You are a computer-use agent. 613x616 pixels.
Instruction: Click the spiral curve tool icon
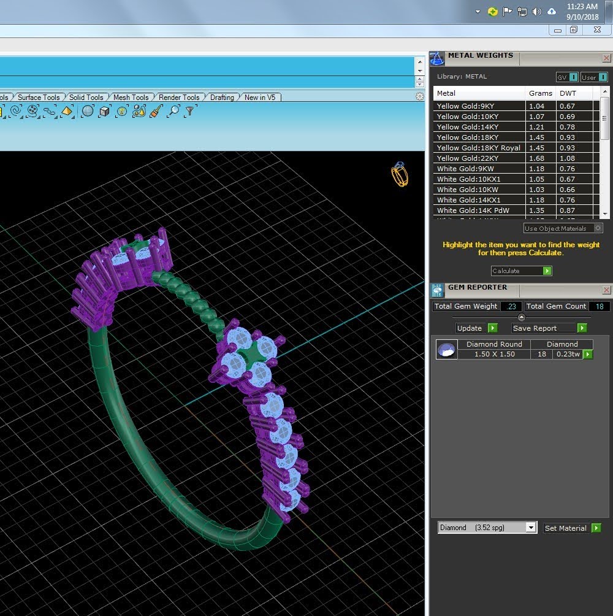click(x=16, y=111)
